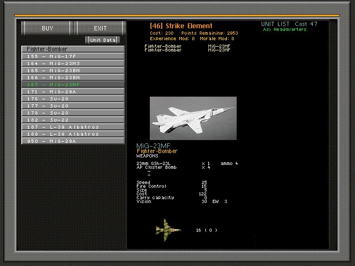This screenshot has width=355, height=266.
Task: Select unit 188 L-39 Albatros
Action: click(x=73, y=134)
